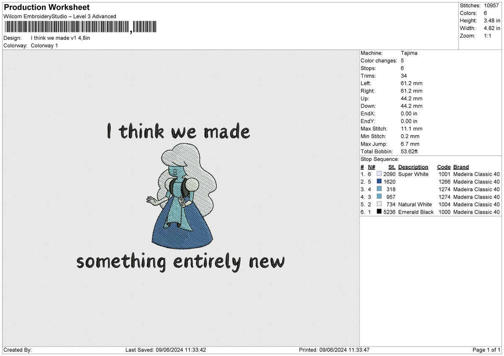Click code 1000 in the Emerald Black row
This screenshot has width=504, height=356.
(444, 212)
